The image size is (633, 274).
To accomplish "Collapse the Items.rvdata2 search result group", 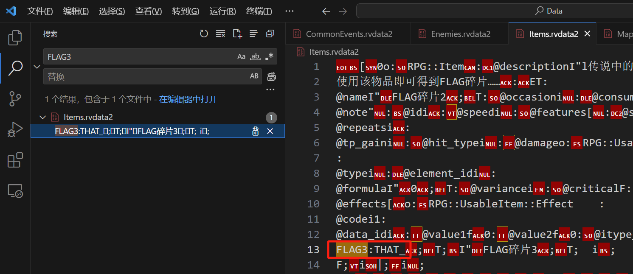I will pos(42,117).
